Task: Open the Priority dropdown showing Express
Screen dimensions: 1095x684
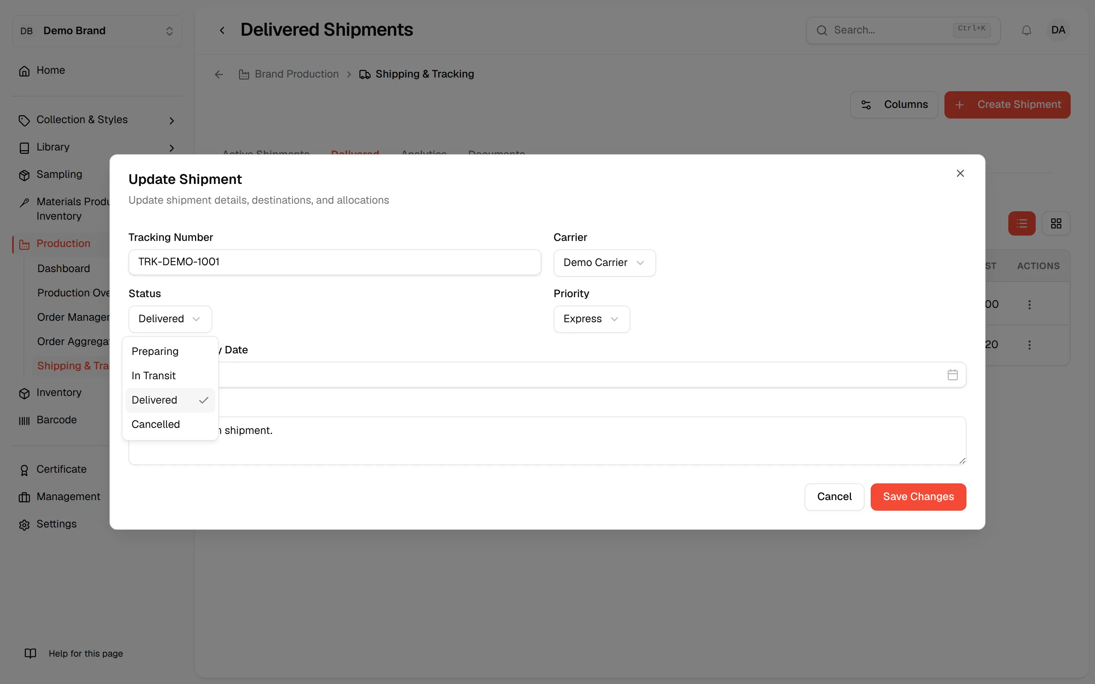Action: (591, 319)
